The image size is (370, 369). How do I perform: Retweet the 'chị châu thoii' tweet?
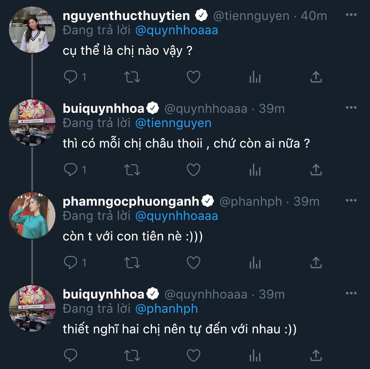(x=132, y=170)
